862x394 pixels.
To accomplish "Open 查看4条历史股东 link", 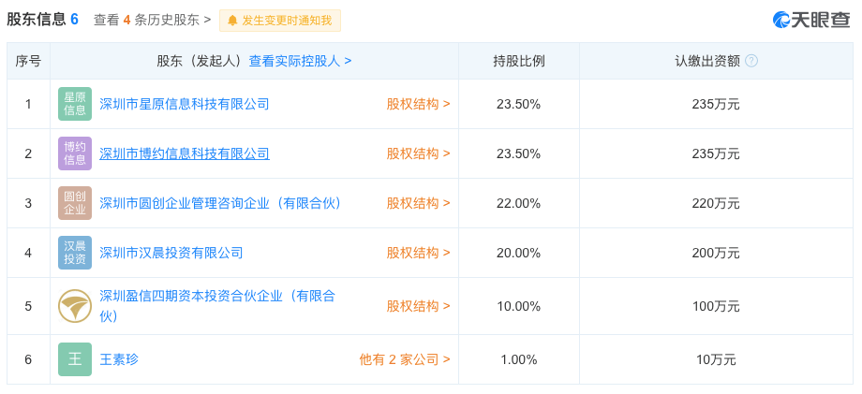I will point(153,21).
